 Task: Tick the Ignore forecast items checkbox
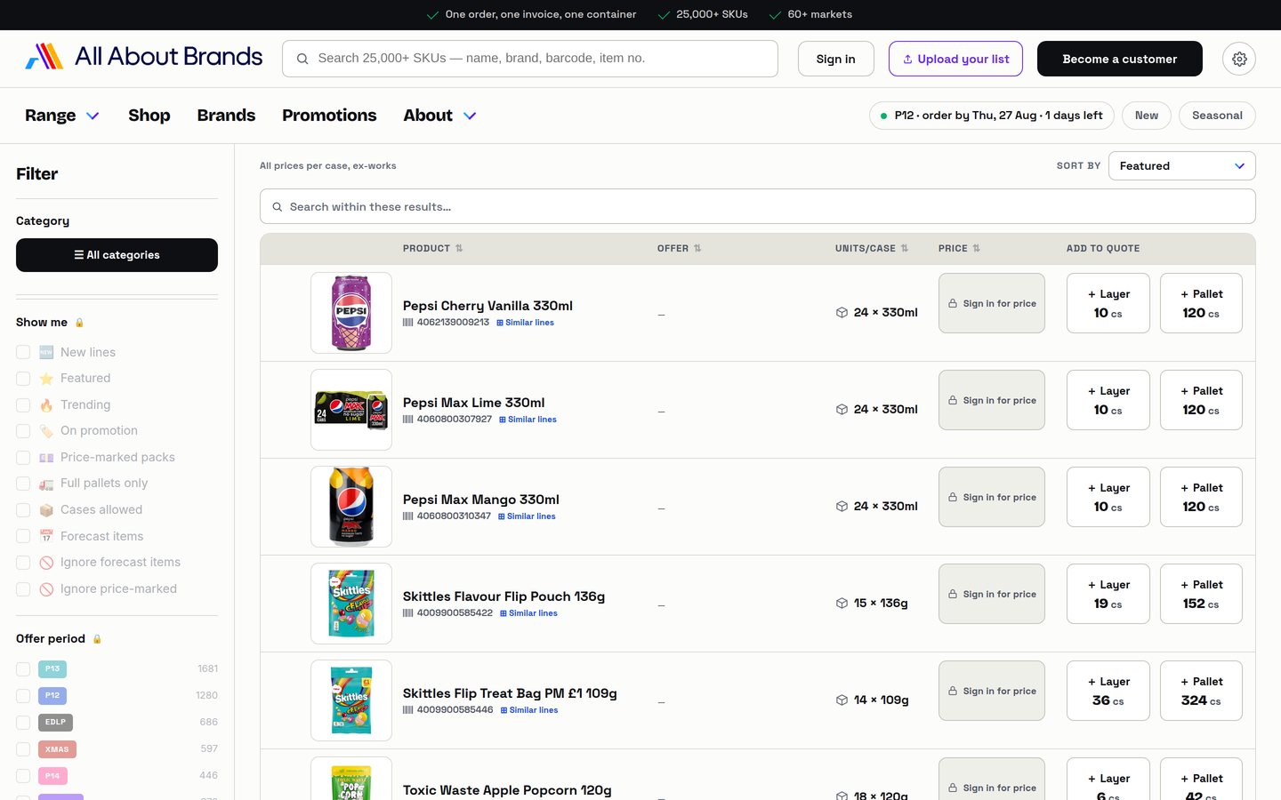click(x=23, y=563)
